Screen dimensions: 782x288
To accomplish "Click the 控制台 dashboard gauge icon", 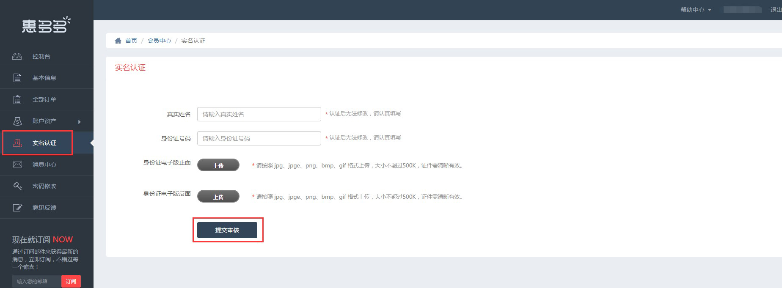I will click(17, 56).
